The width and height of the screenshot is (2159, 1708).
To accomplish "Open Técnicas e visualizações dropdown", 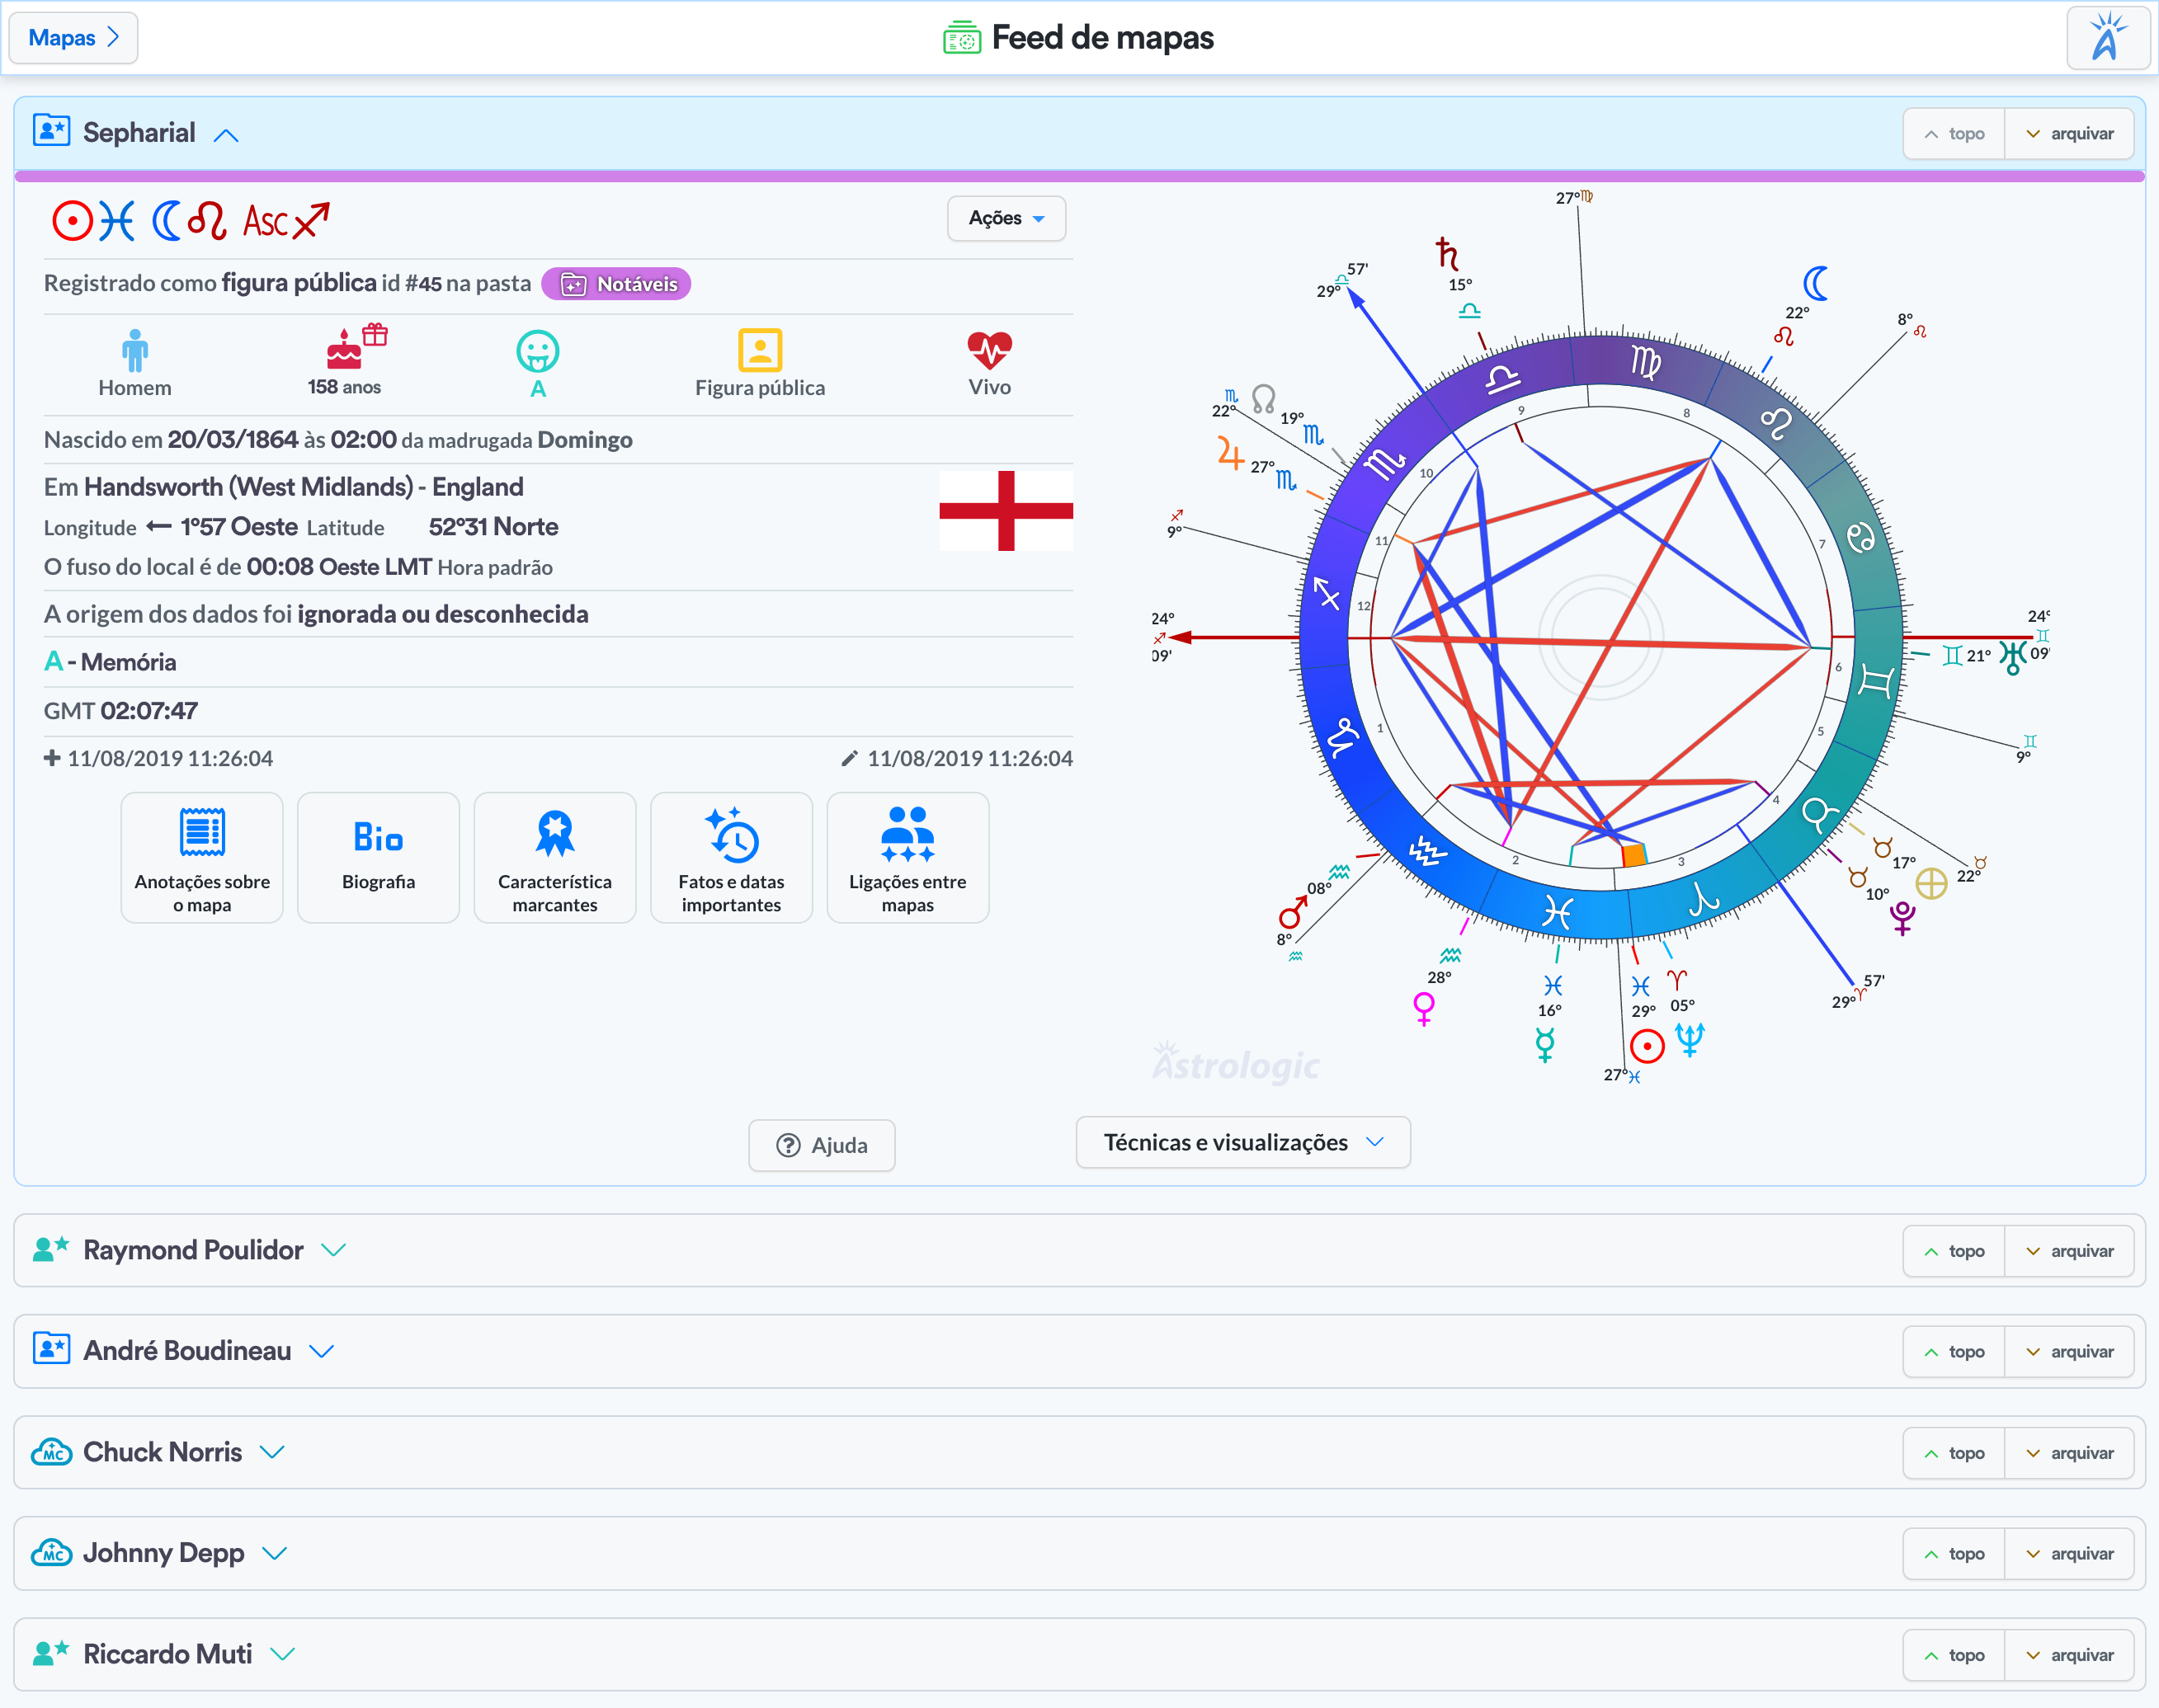I will (x=1242, y=1142).
